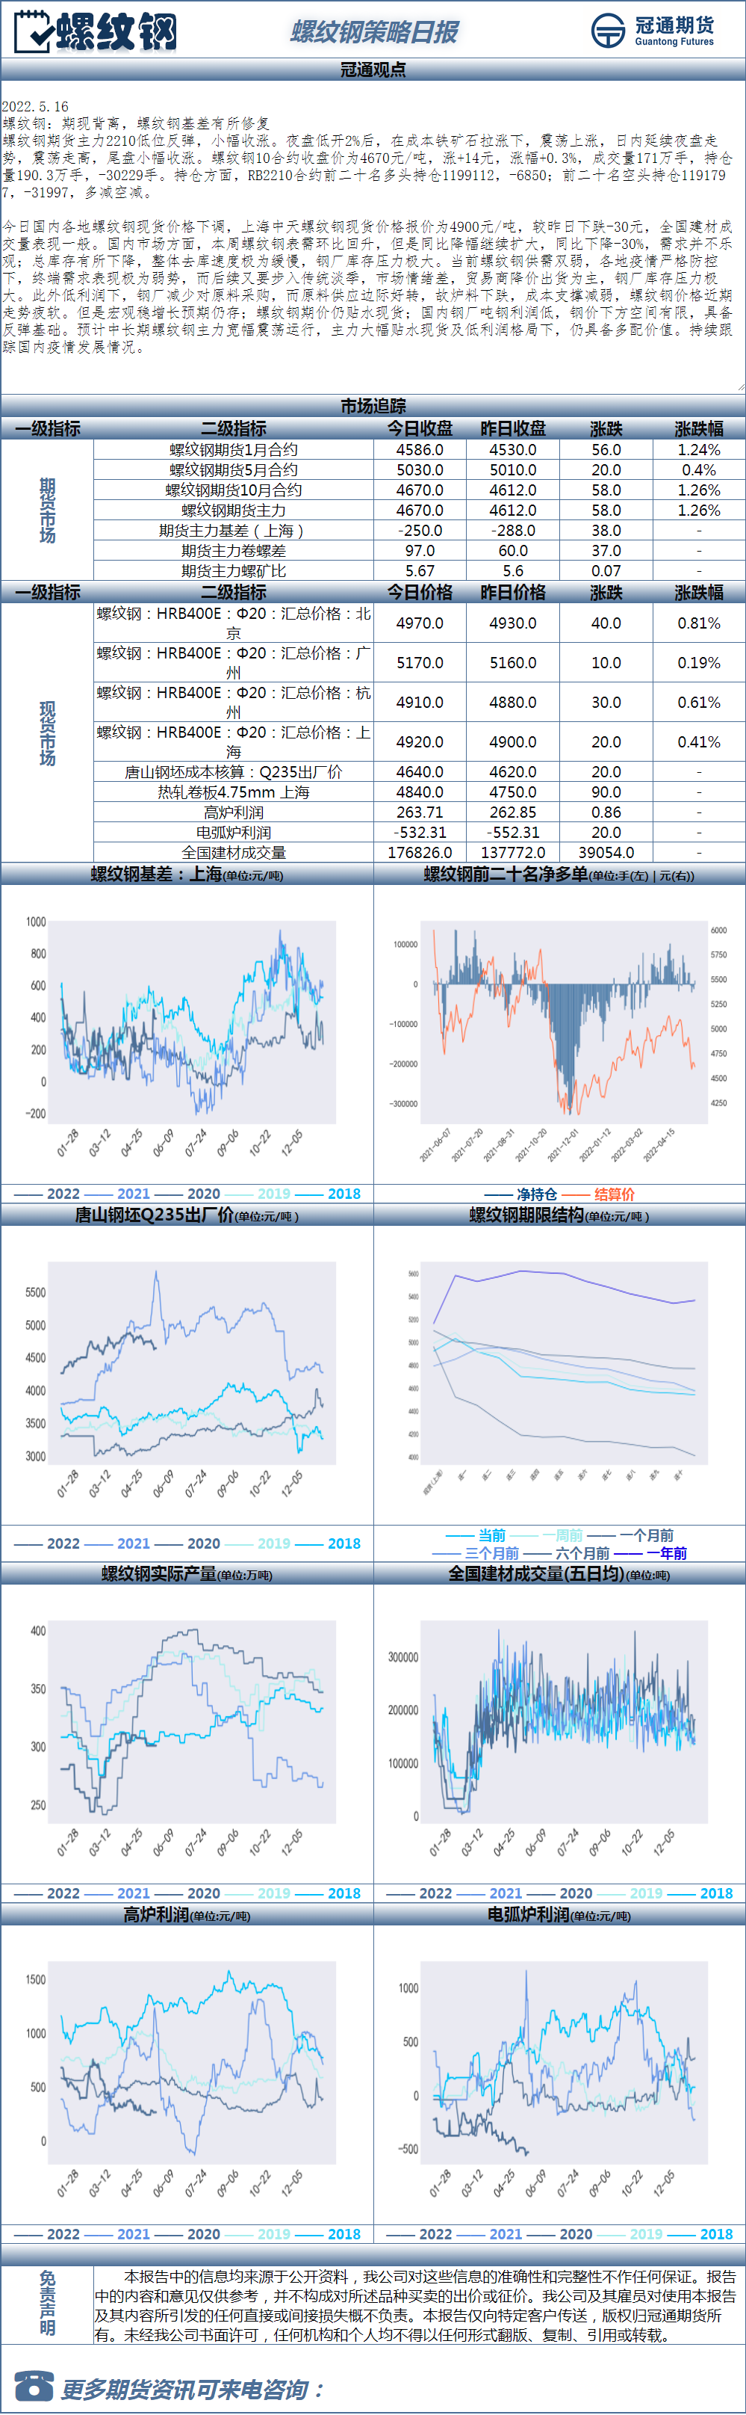Screen dimensions: 746x2415
Task: Click inside the commentary text area
Action: [373, 236]
